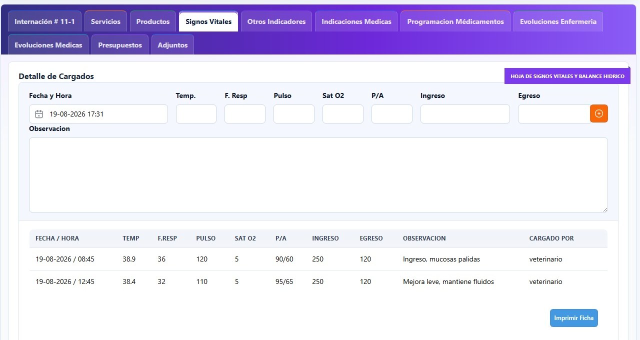Click the Temp. input field

point(196,114)
